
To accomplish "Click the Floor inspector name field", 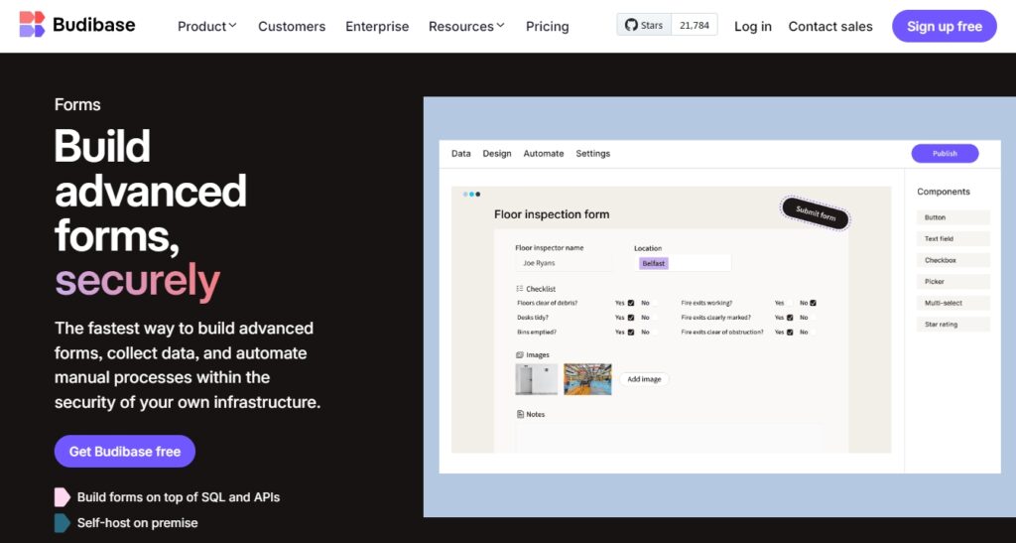I will (x=564, y=263).
